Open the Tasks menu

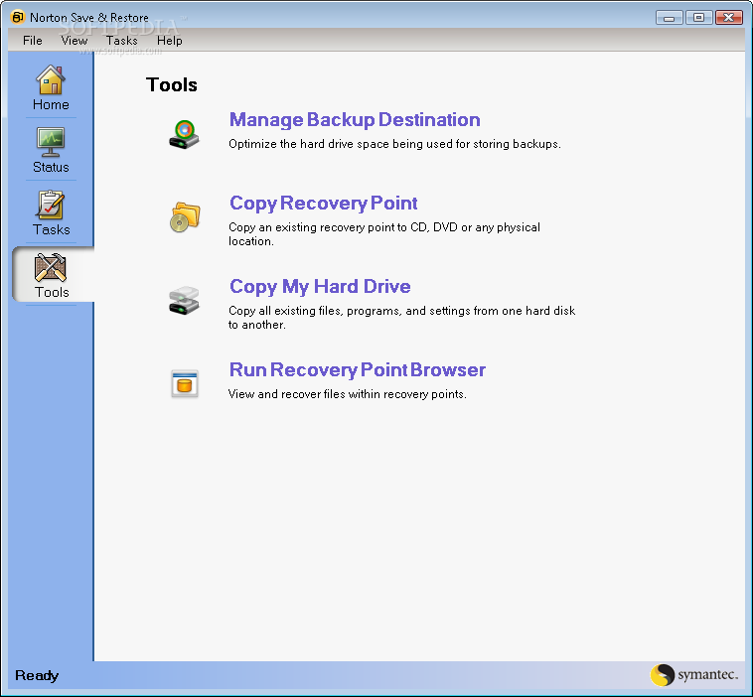point(121,41)
